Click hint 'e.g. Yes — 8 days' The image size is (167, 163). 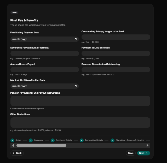[19, 75]
